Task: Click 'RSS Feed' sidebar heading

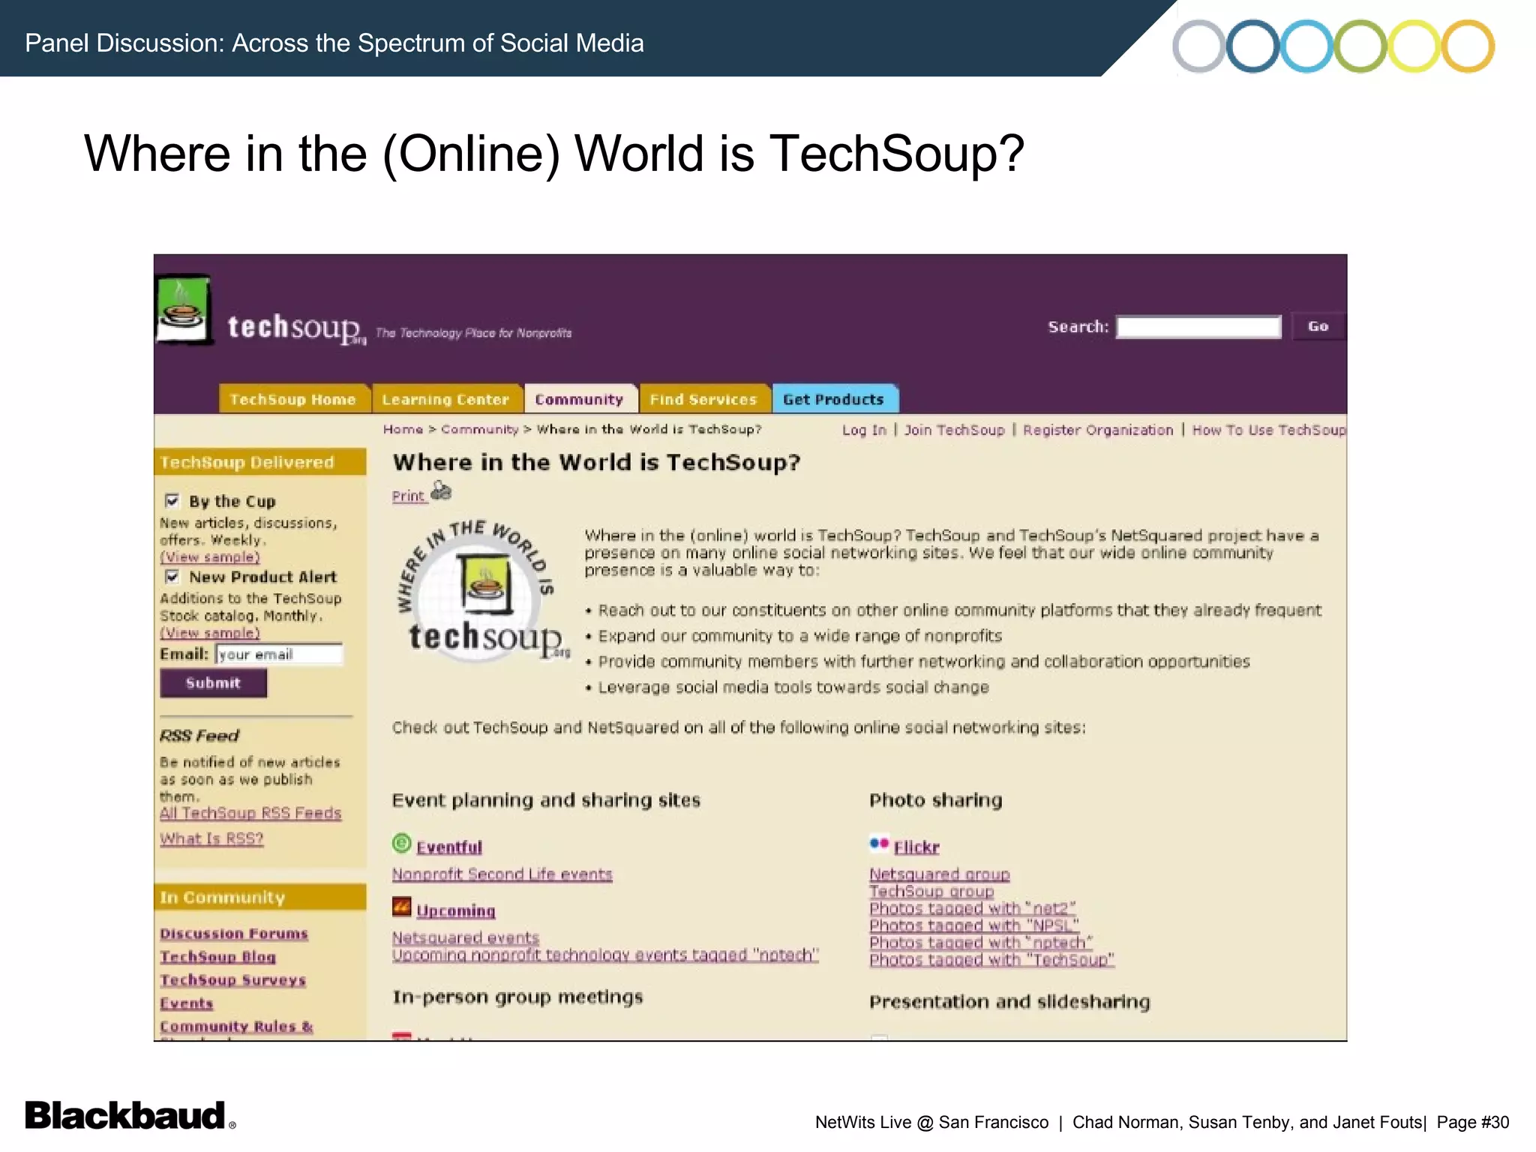Action: (199, 736)
